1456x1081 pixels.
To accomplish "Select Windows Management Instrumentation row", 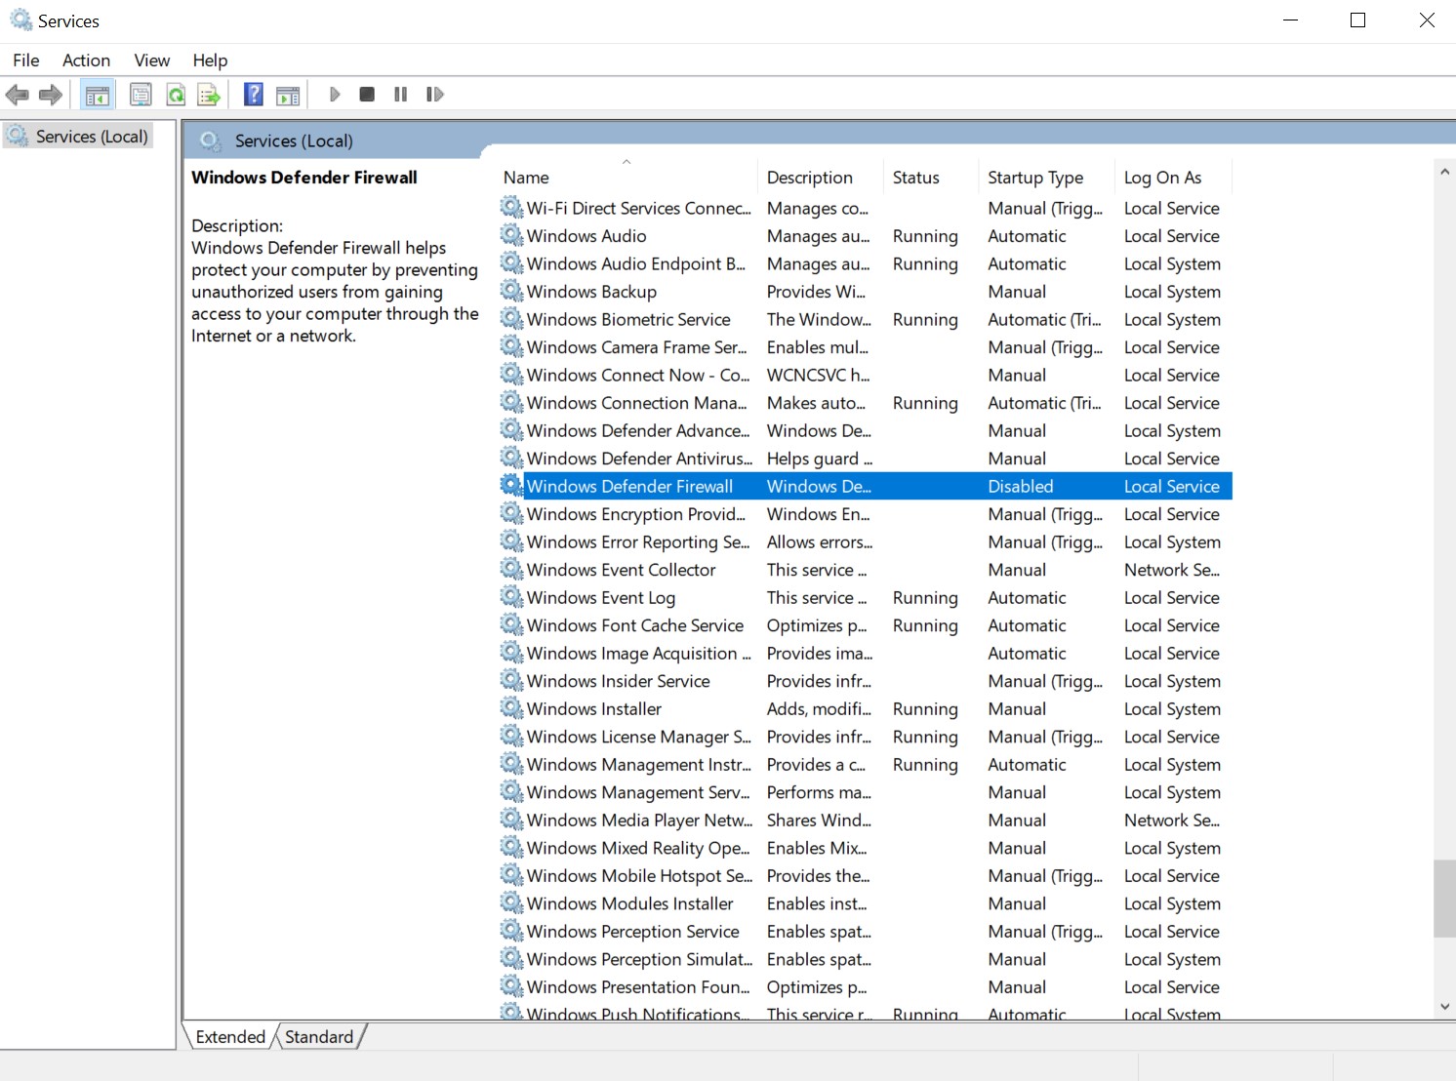I will (866, 764).
